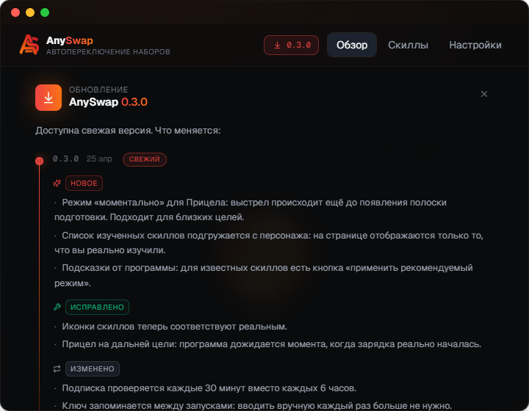529x411 pixels.
Task: Click the НОВОЕ label
Action: pos(84,183)
